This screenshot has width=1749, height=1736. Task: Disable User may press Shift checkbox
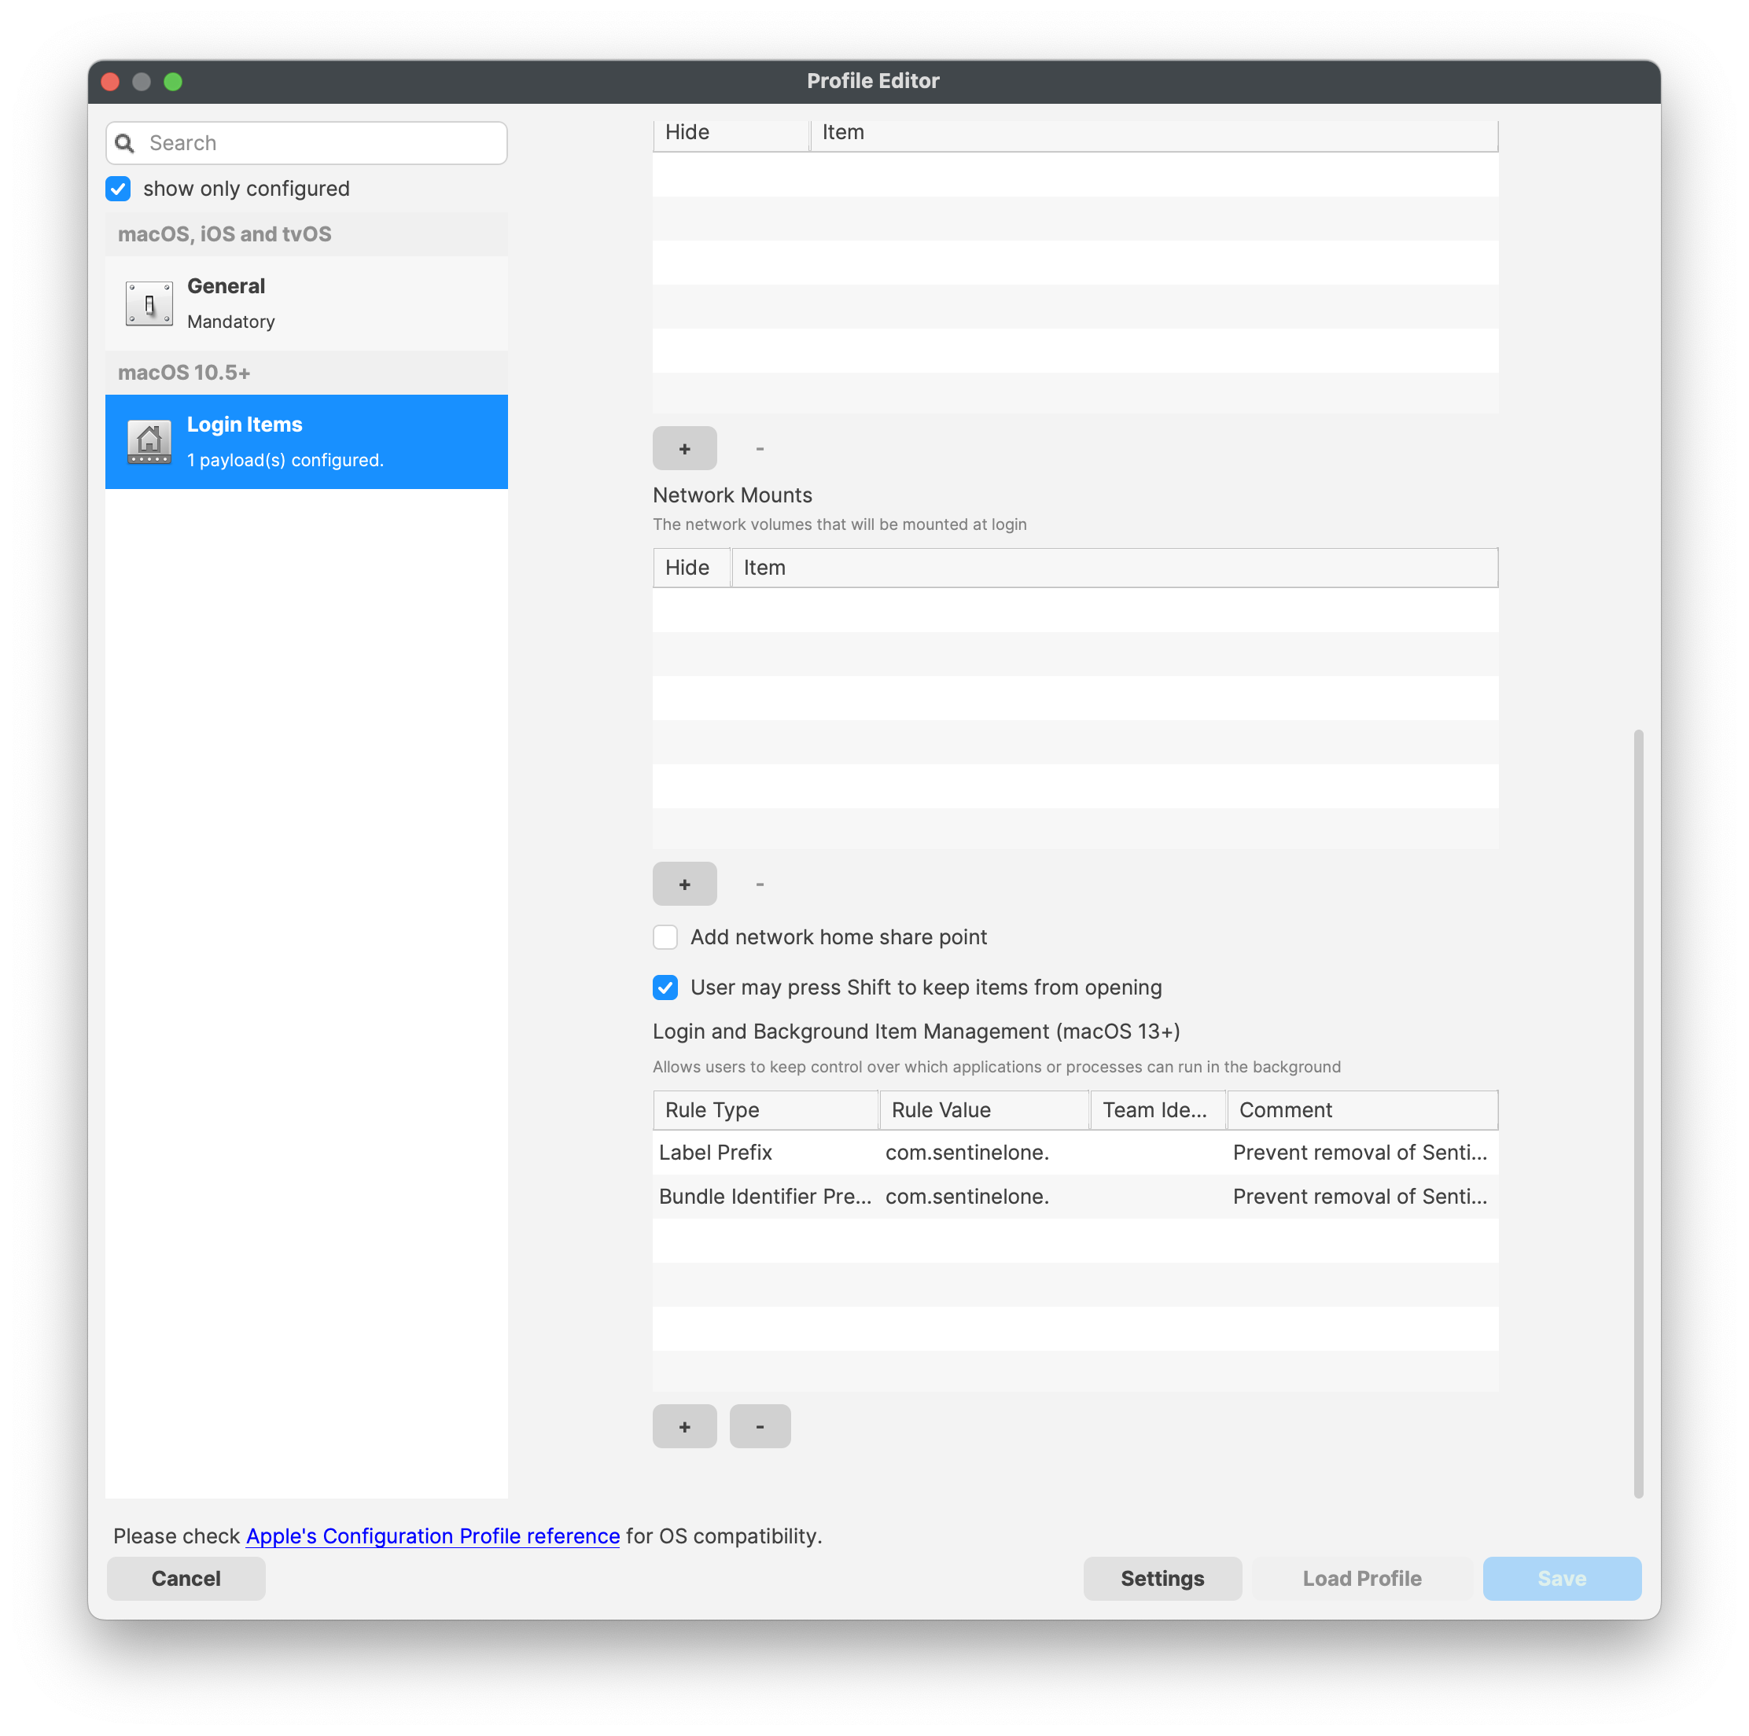pyautogui.click(x=666, y=988)
